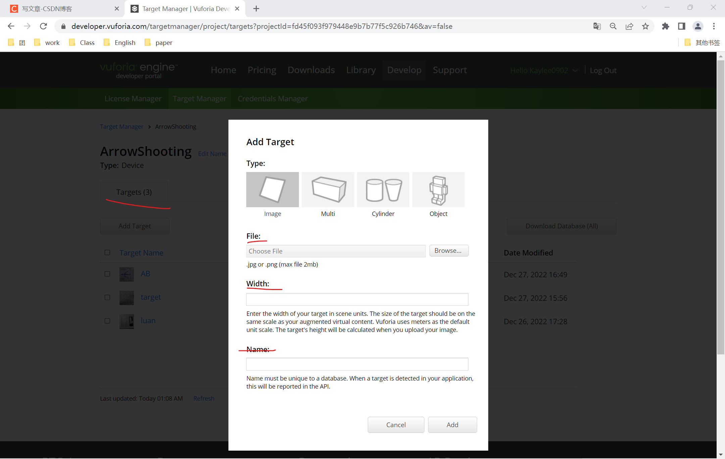Viewport: 725px width, 459px height.
Task: Open the 团 bookmark
Action: click(22, 43)
